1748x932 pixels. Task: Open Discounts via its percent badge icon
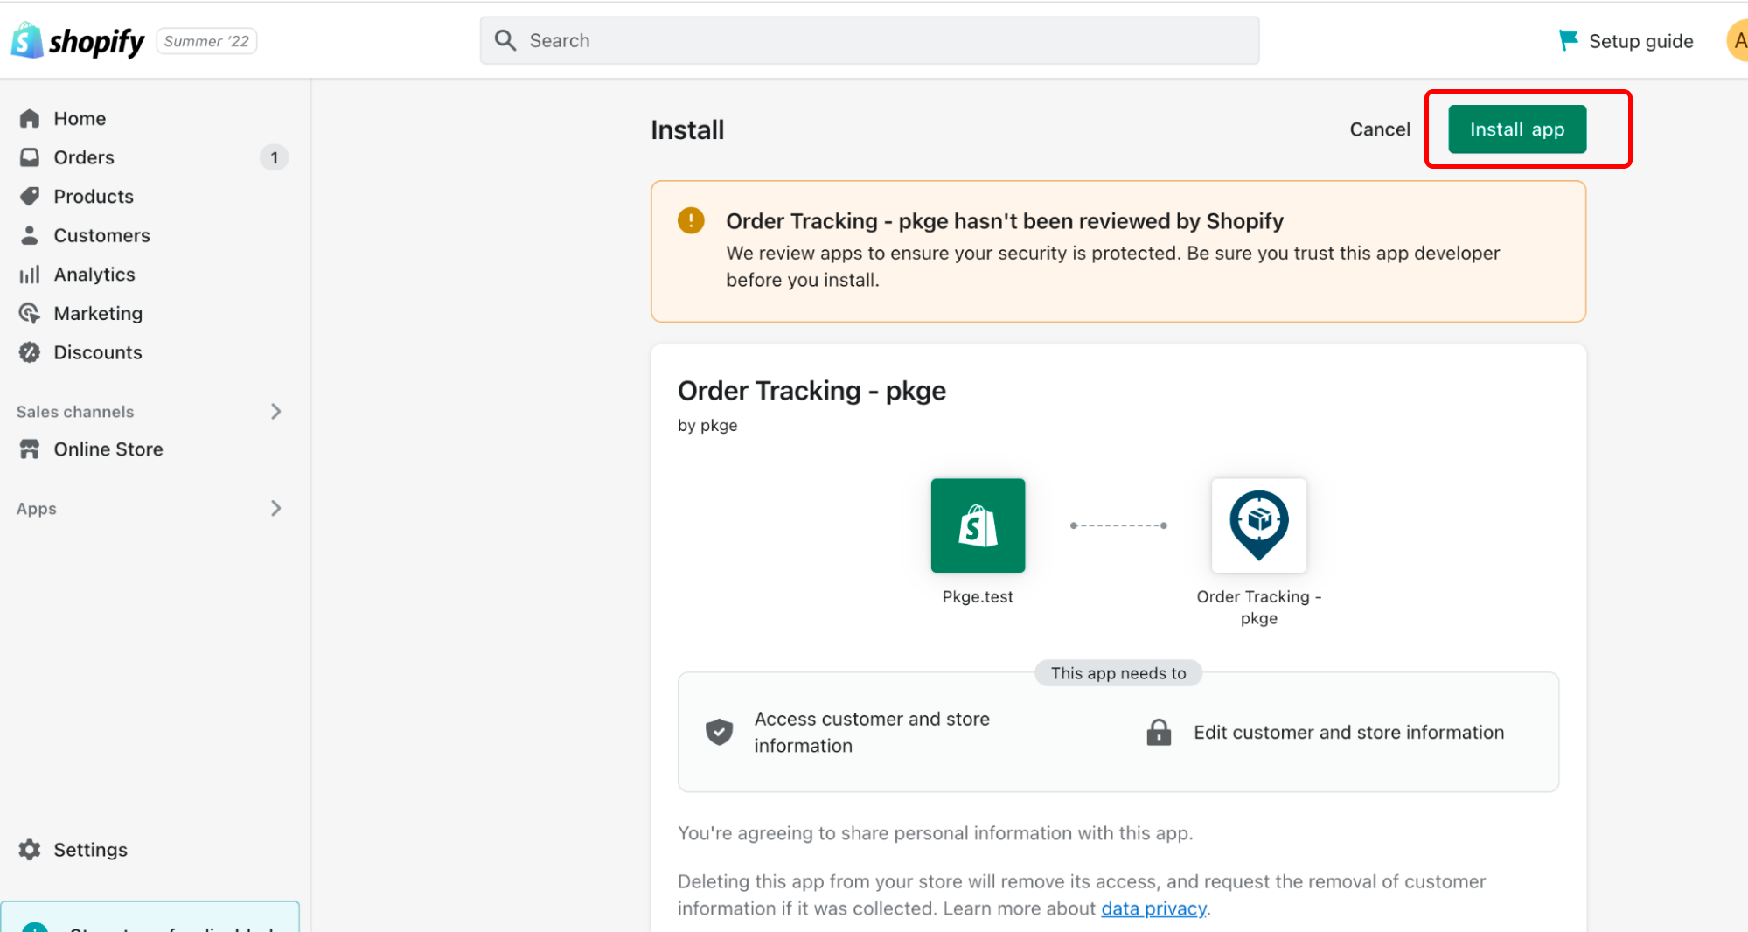point(30,352)
